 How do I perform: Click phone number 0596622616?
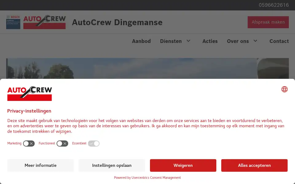274,5
